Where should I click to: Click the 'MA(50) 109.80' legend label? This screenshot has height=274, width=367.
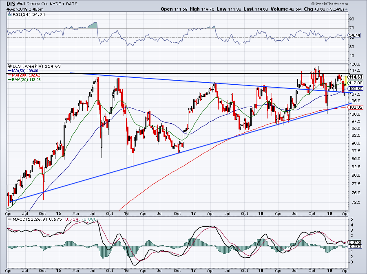(x=25, y=71)
